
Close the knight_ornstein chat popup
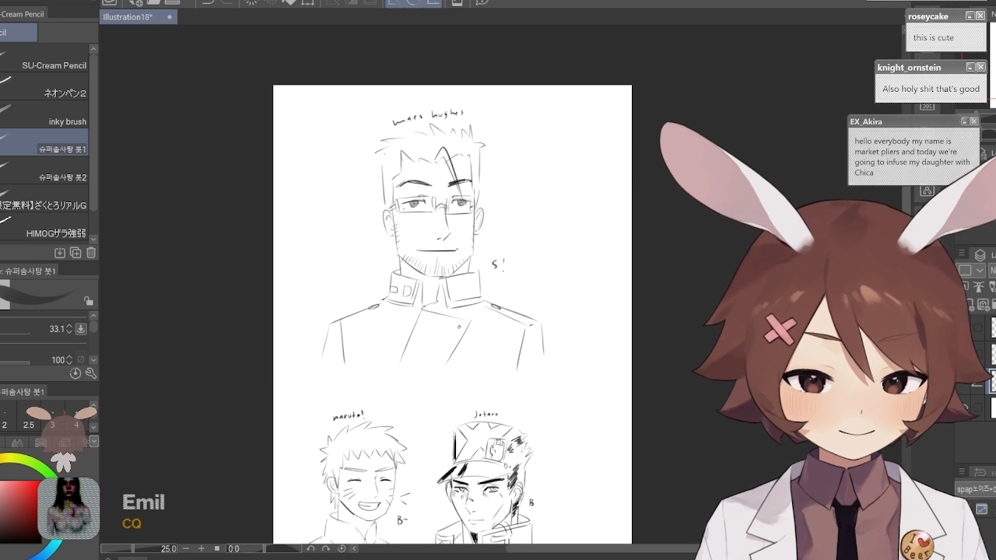click(x=980, y=67)
